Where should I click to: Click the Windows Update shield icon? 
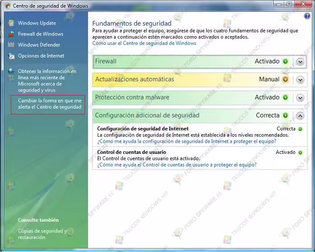[x=11, y=23]
